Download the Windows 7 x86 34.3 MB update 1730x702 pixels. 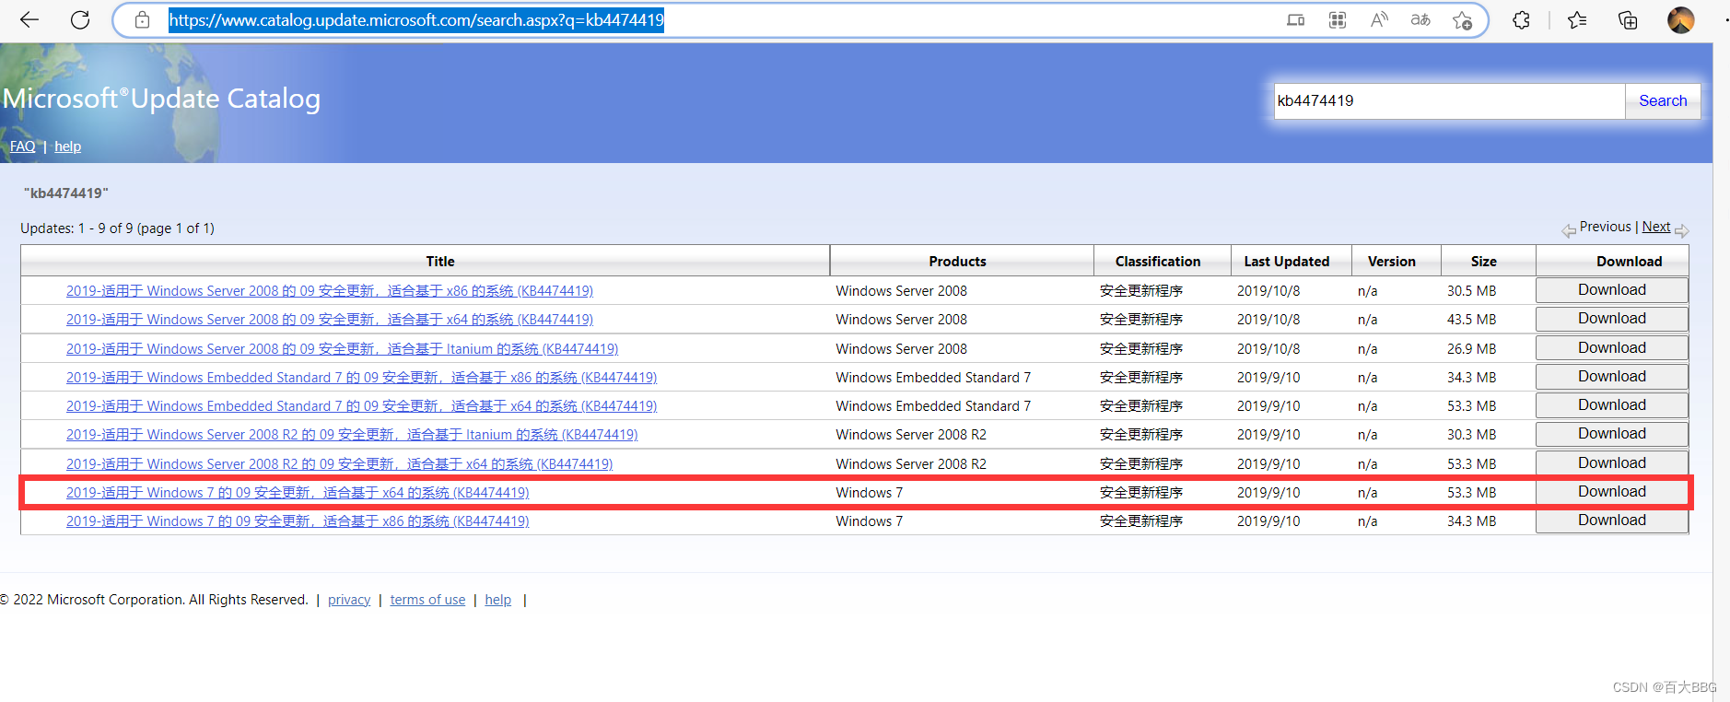tap(1612, 521)
